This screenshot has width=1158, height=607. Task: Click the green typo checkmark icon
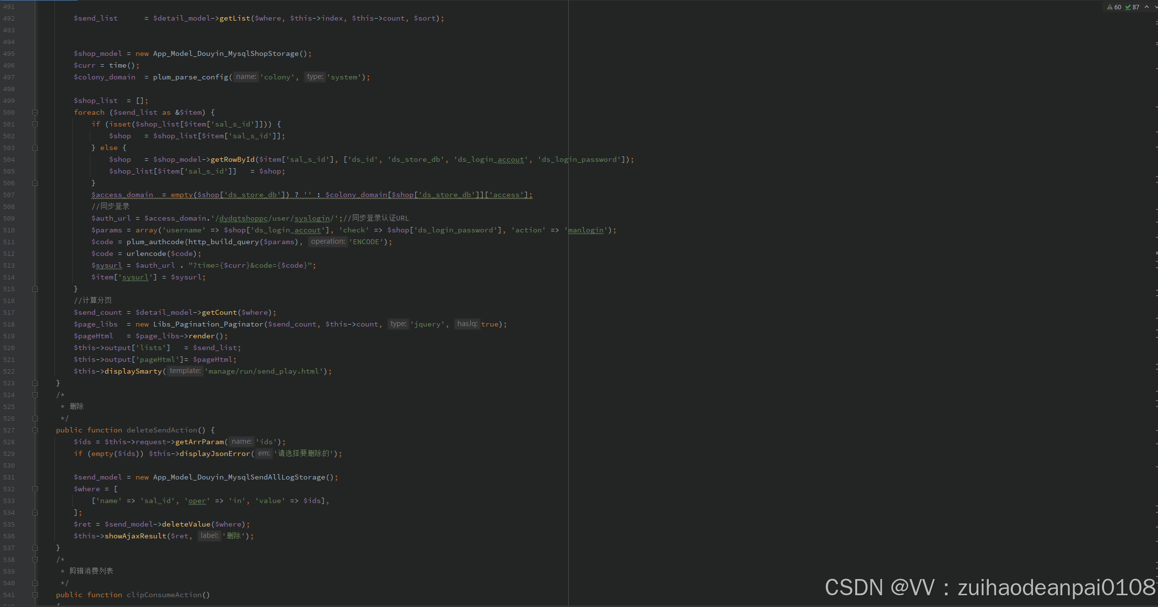(x=1128, y=7)
